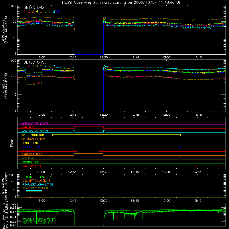Select the NON_SOLAR_EVENT flag label
This screenshot has width=229, height=229.
point(35,131)
